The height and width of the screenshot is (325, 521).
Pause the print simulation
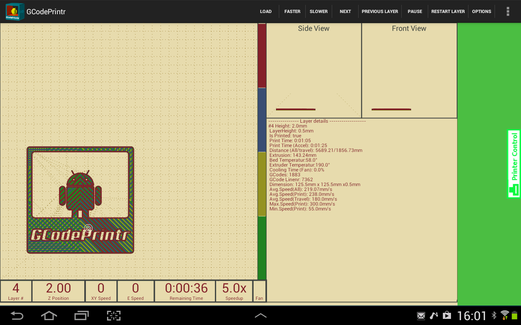(415, 11)
